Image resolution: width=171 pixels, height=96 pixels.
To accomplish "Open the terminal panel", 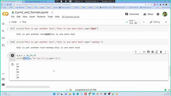I will point(3,85).
